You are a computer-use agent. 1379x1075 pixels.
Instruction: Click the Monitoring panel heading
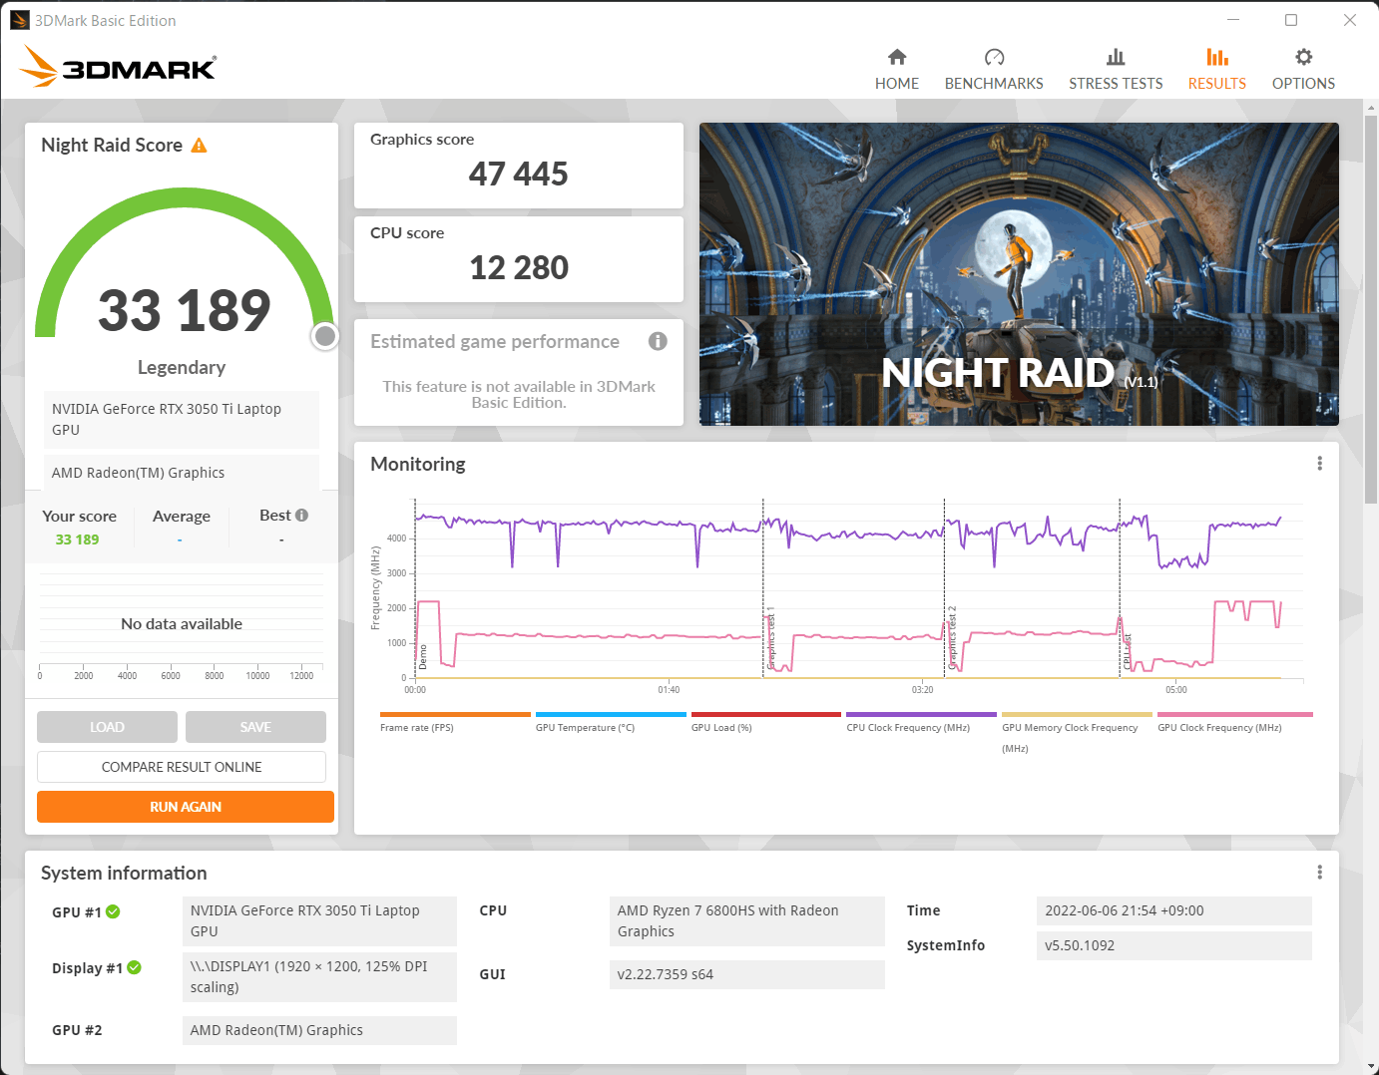pyautogui.click(x=418, y=464)
